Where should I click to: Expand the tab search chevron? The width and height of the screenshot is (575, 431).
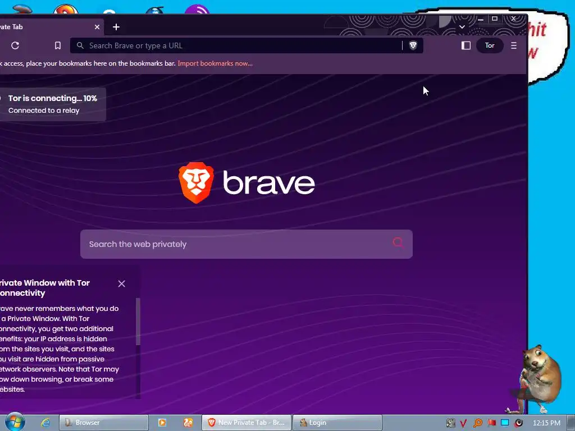[462, 27]
